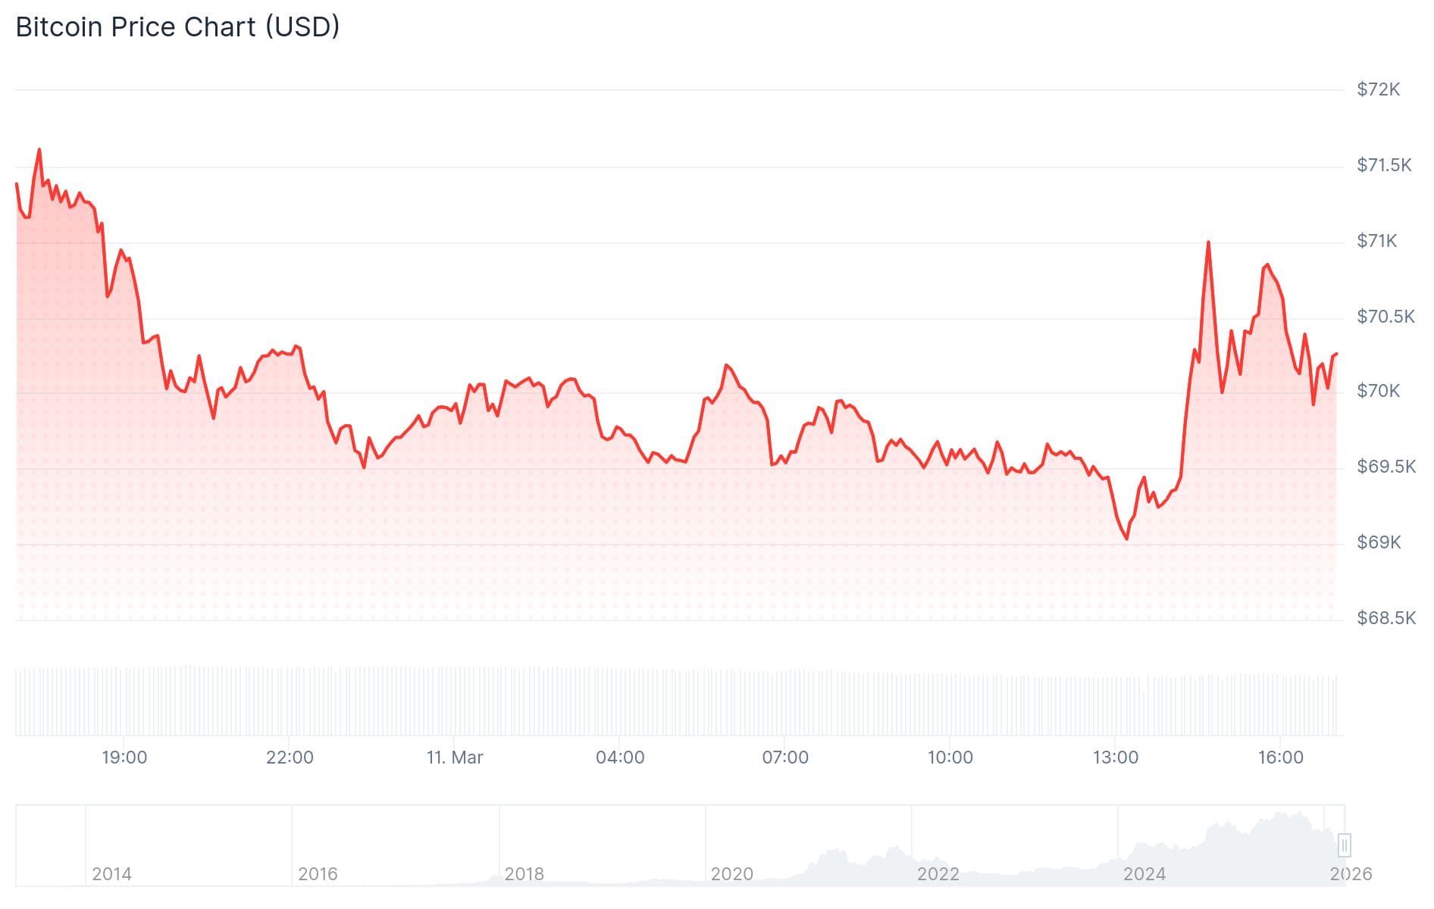
Task: Click the $70K price axis label
Action: click(1378, 391)
